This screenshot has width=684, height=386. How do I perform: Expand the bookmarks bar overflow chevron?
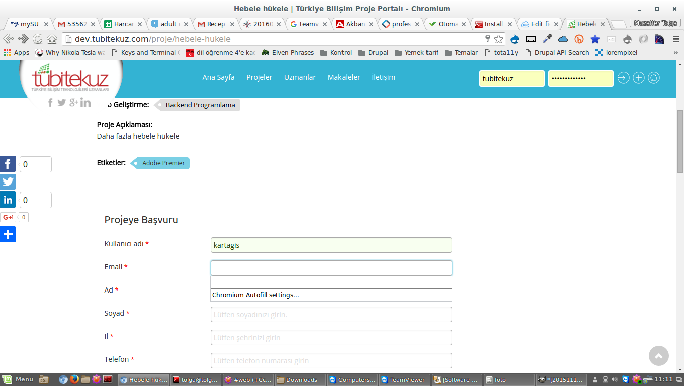tap(676, 52)
